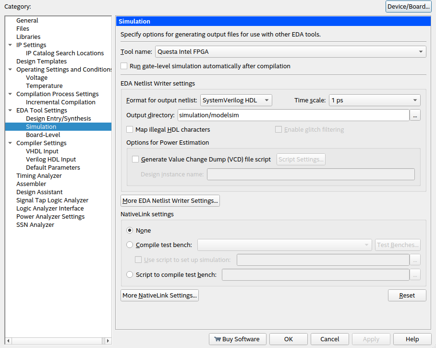436x348 pixels.
Task: Enable Run gate-level simulation automatically checkbox
Action: [x=124, y=66]
